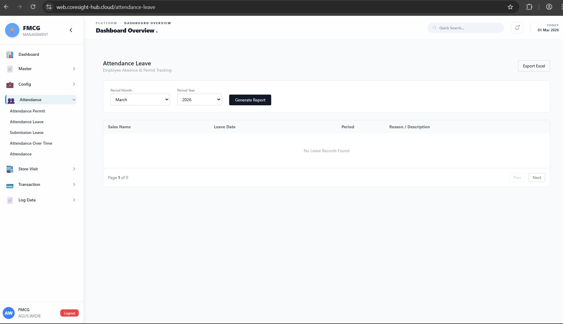Collapse sidebar with the left chevron
The image size is (563, 324).
[71, 30]
